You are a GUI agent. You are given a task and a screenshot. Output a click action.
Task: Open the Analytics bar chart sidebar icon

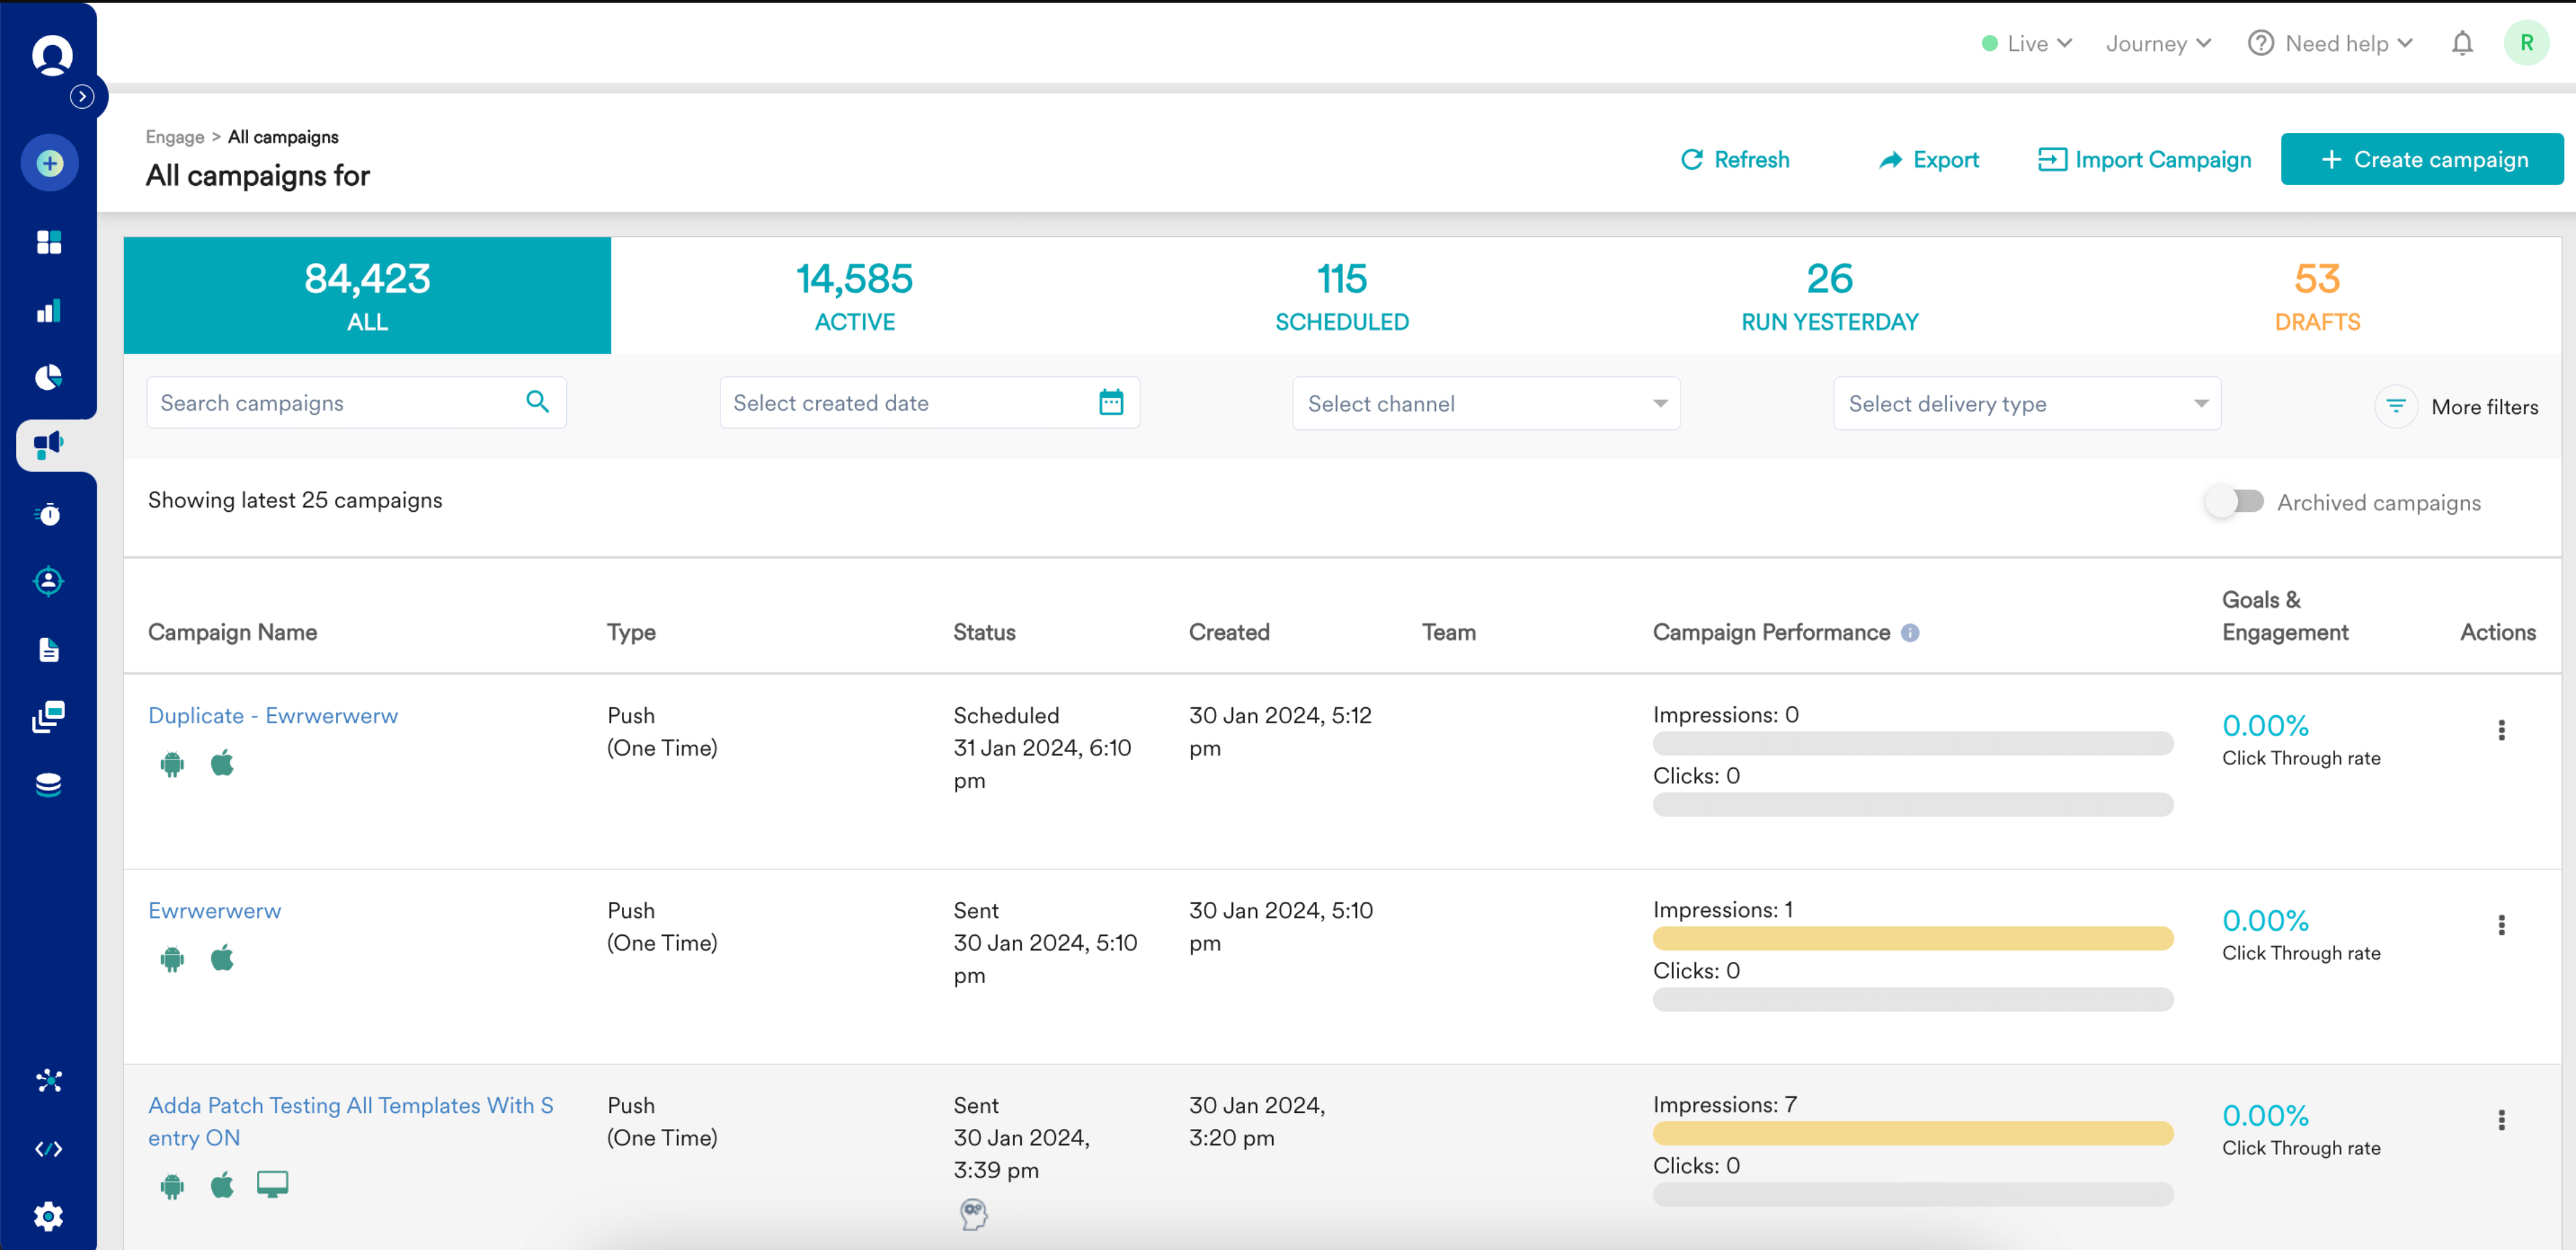49,310
